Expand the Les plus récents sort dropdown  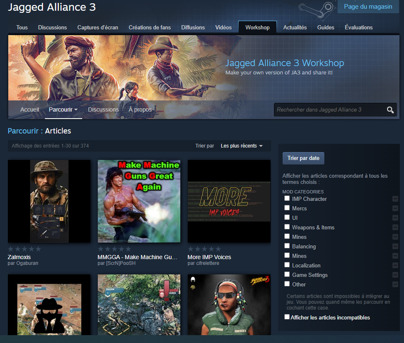point(242,146)
